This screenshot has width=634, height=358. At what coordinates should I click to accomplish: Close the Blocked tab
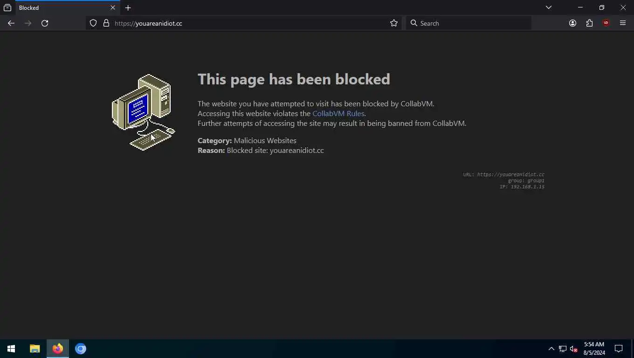point(112,8)
